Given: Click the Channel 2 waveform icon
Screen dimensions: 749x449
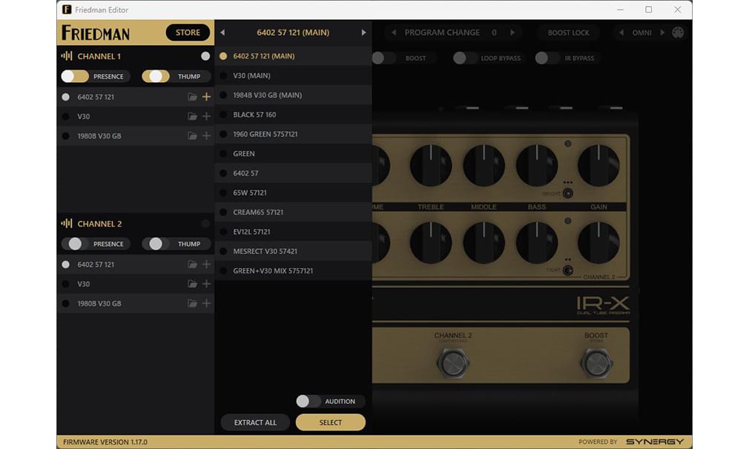Looking at the screenshot, I should (67, 223).
